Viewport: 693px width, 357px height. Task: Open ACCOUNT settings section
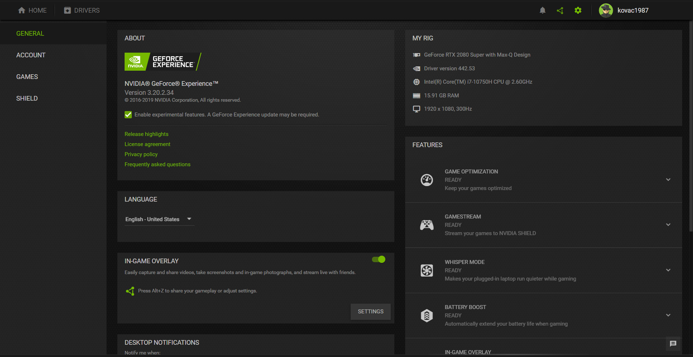point(53,55)
